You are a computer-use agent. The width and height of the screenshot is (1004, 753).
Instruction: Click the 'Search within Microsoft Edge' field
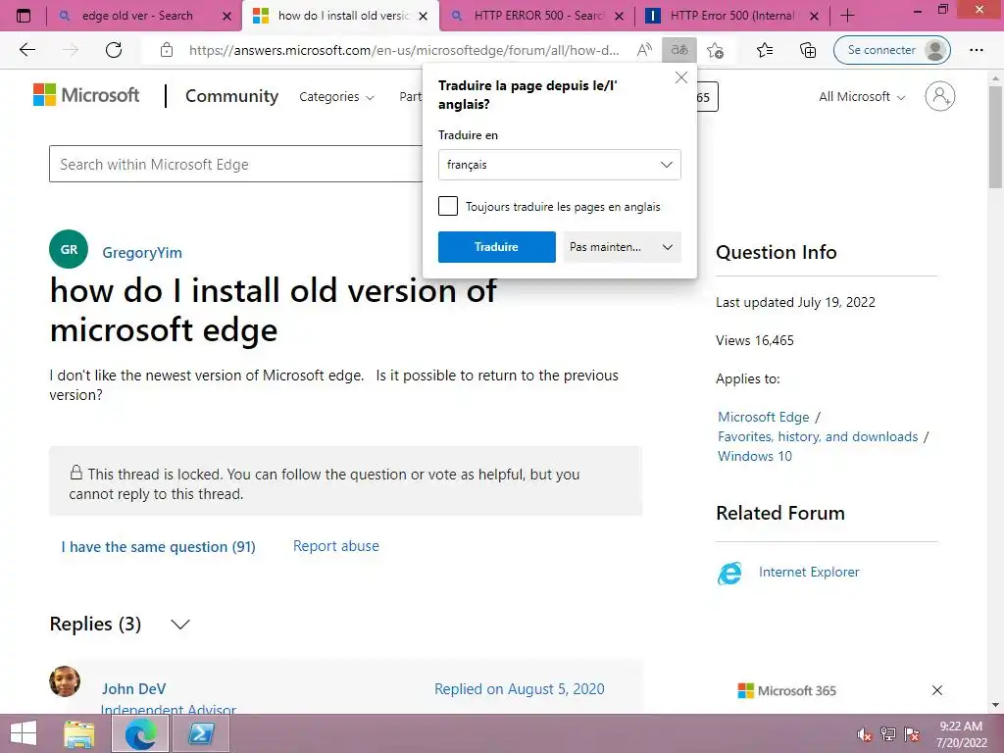click(235, 164)
